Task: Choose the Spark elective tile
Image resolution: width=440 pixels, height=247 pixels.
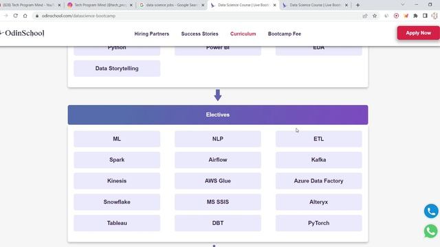Action: 117,160
